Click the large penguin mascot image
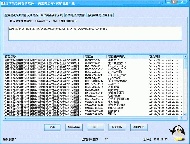Image resolution: width=190 pixels, height=144 pixels. point(178,132)
